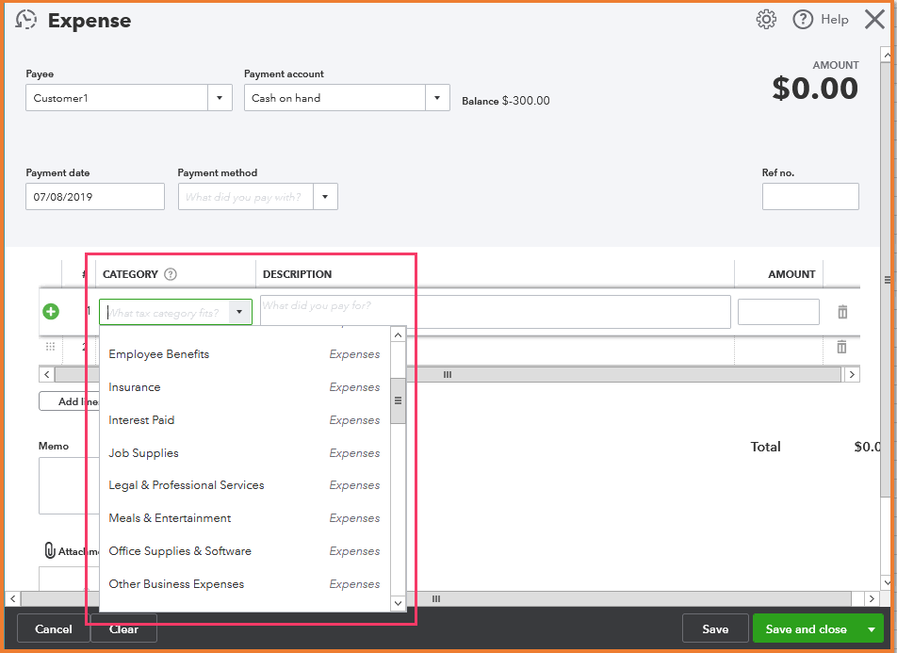The width and height of the screenshot is (897, 653).
Task: Click the category search input
Action: coord(165,313)
